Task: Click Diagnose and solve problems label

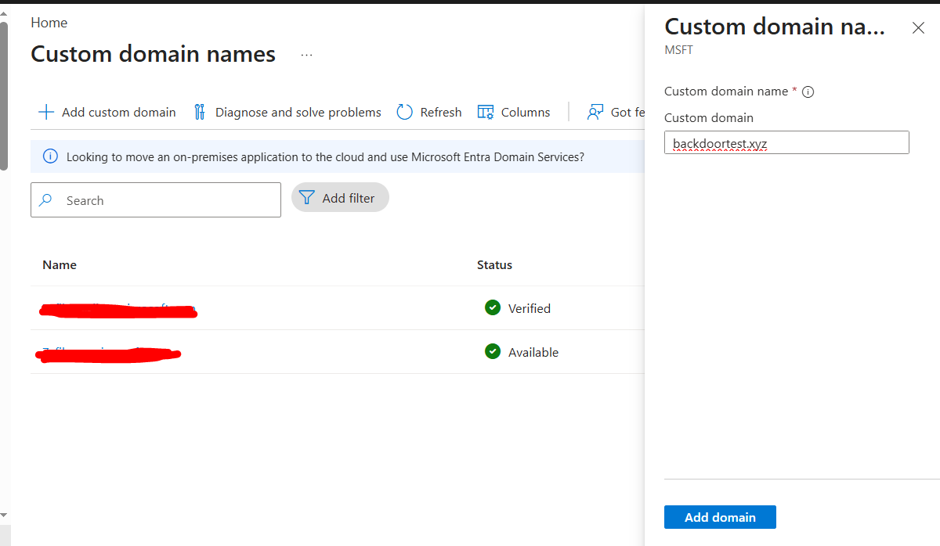Action: click(298, 112)
